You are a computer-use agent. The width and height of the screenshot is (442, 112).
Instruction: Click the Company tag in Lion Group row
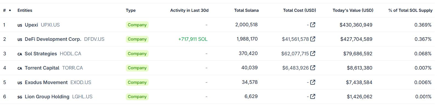click(x=137, y=97)
